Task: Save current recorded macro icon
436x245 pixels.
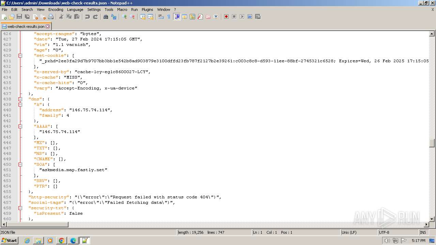Action: pos(258,17)
